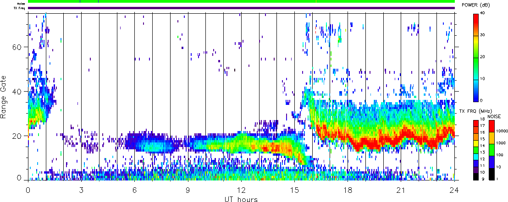Screen dimensions: 508x202
Task: Click the purple TX Freq strip above the plot
Action: [241, 8]
